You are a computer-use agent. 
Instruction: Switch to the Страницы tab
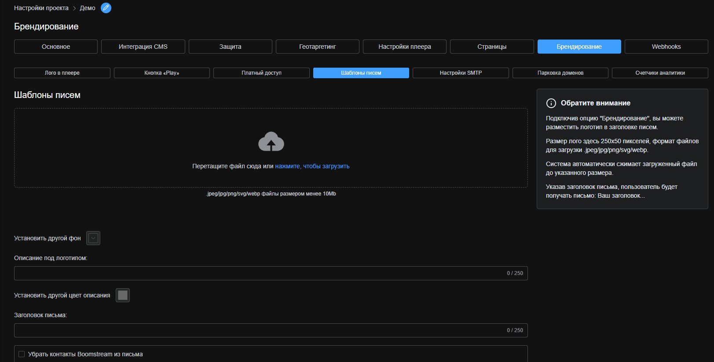coord(492,47)
